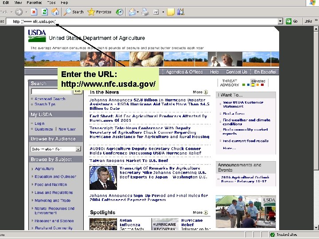This screenshot has height=239, width=319.
Task: Open the Hurricane Relief spotlight link
Action: click(x=192, y=223)
